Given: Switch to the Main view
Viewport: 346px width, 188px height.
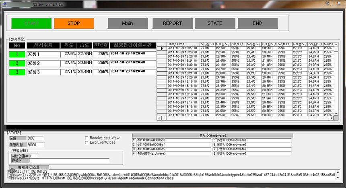Looking at the screenshot, I should tap(128, 23).
